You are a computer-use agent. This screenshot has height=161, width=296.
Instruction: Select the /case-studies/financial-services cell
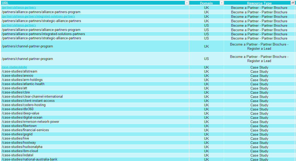click(95, 130)
